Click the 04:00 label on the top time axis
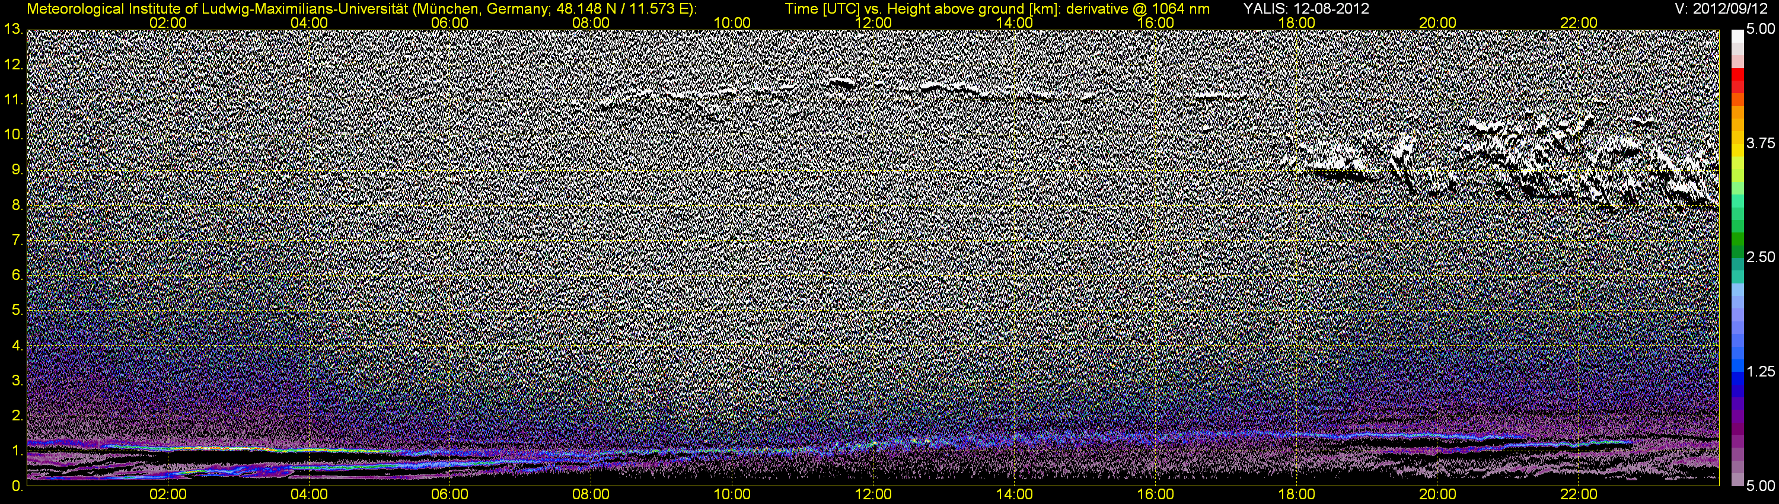1779x504 pixels. click(310, 23)
